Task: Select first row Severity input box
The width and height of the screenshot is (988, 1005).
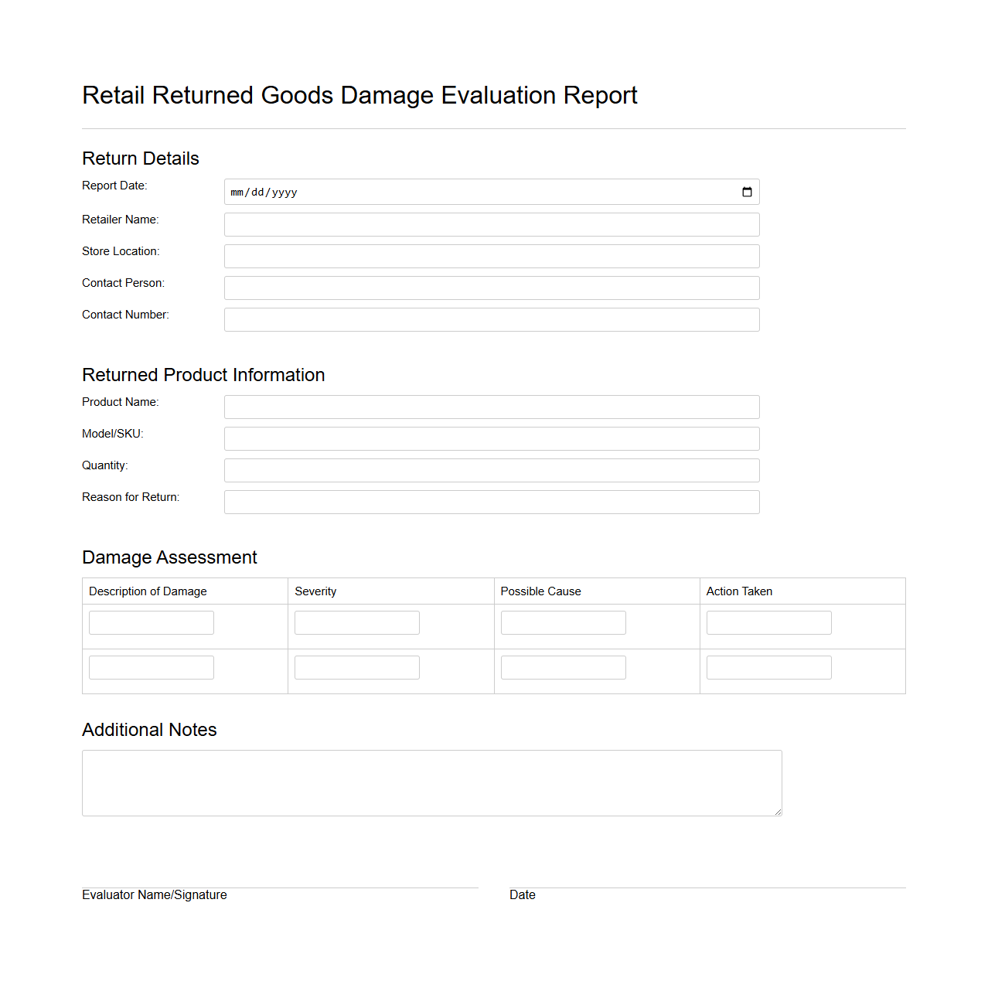Action: coord(356,622)
